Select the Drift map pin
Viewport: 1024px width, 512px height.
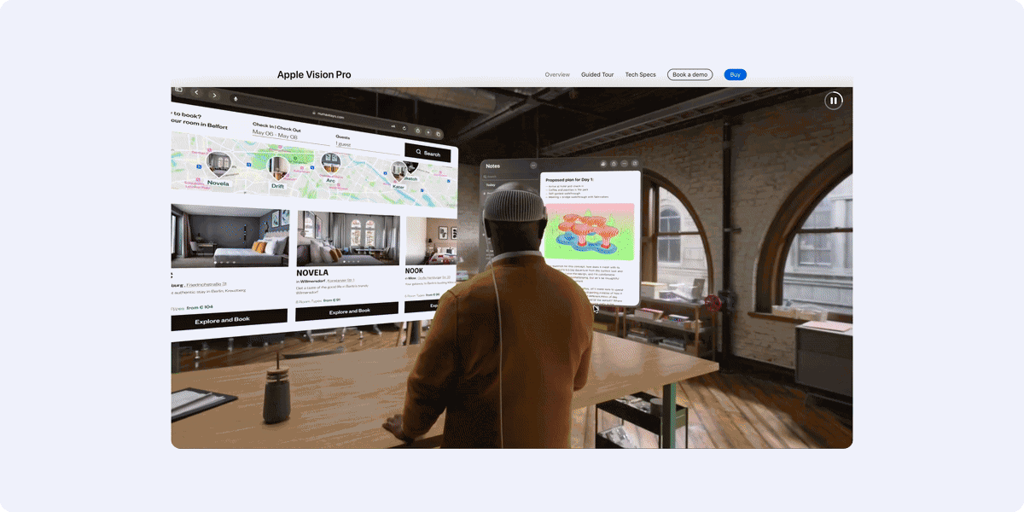(278, 171)
